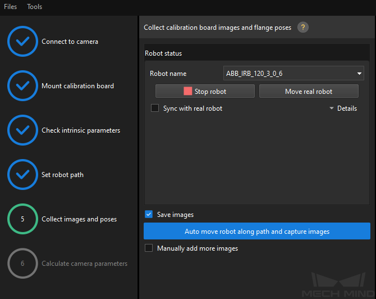Select step 5 Collect images and poses circle
The height and width of the screenshot is (299, 376).
click(22, 219)
